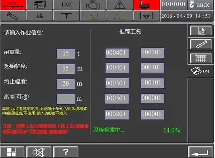Switch to the boom configuration tab

point(200,44)
